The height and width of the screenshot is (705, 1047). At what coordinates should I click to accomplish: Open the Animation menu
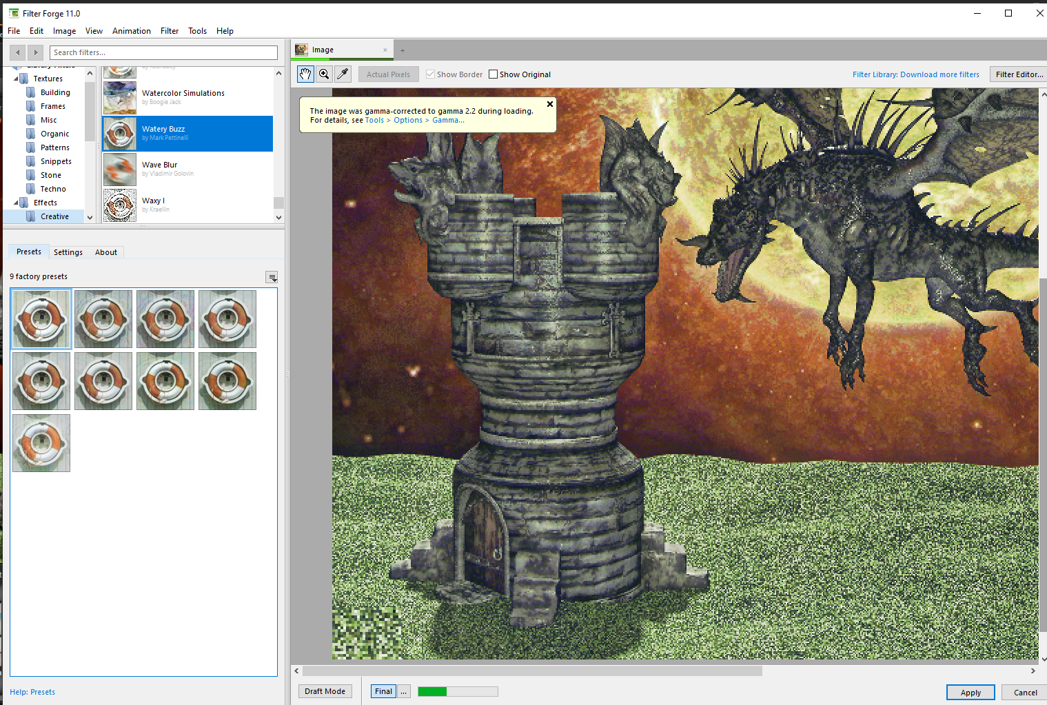pyautogui.click(x=132, y=31)
